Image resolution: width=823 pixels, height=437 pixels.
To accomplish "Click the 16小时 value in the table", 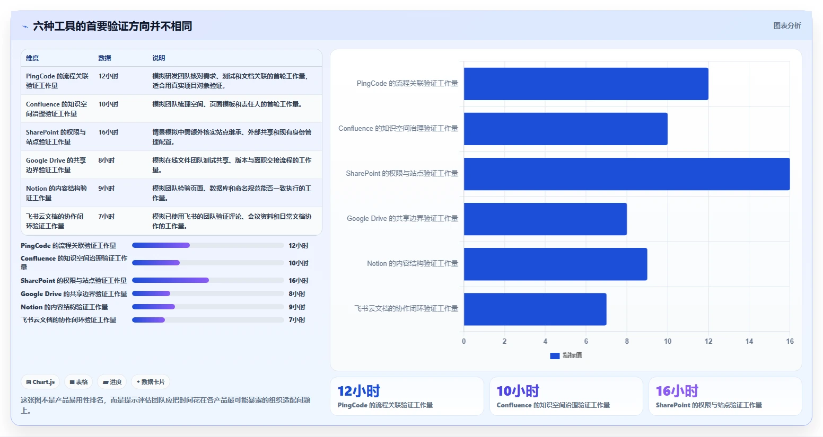I will pyautogui.click(x=108, y=132).
